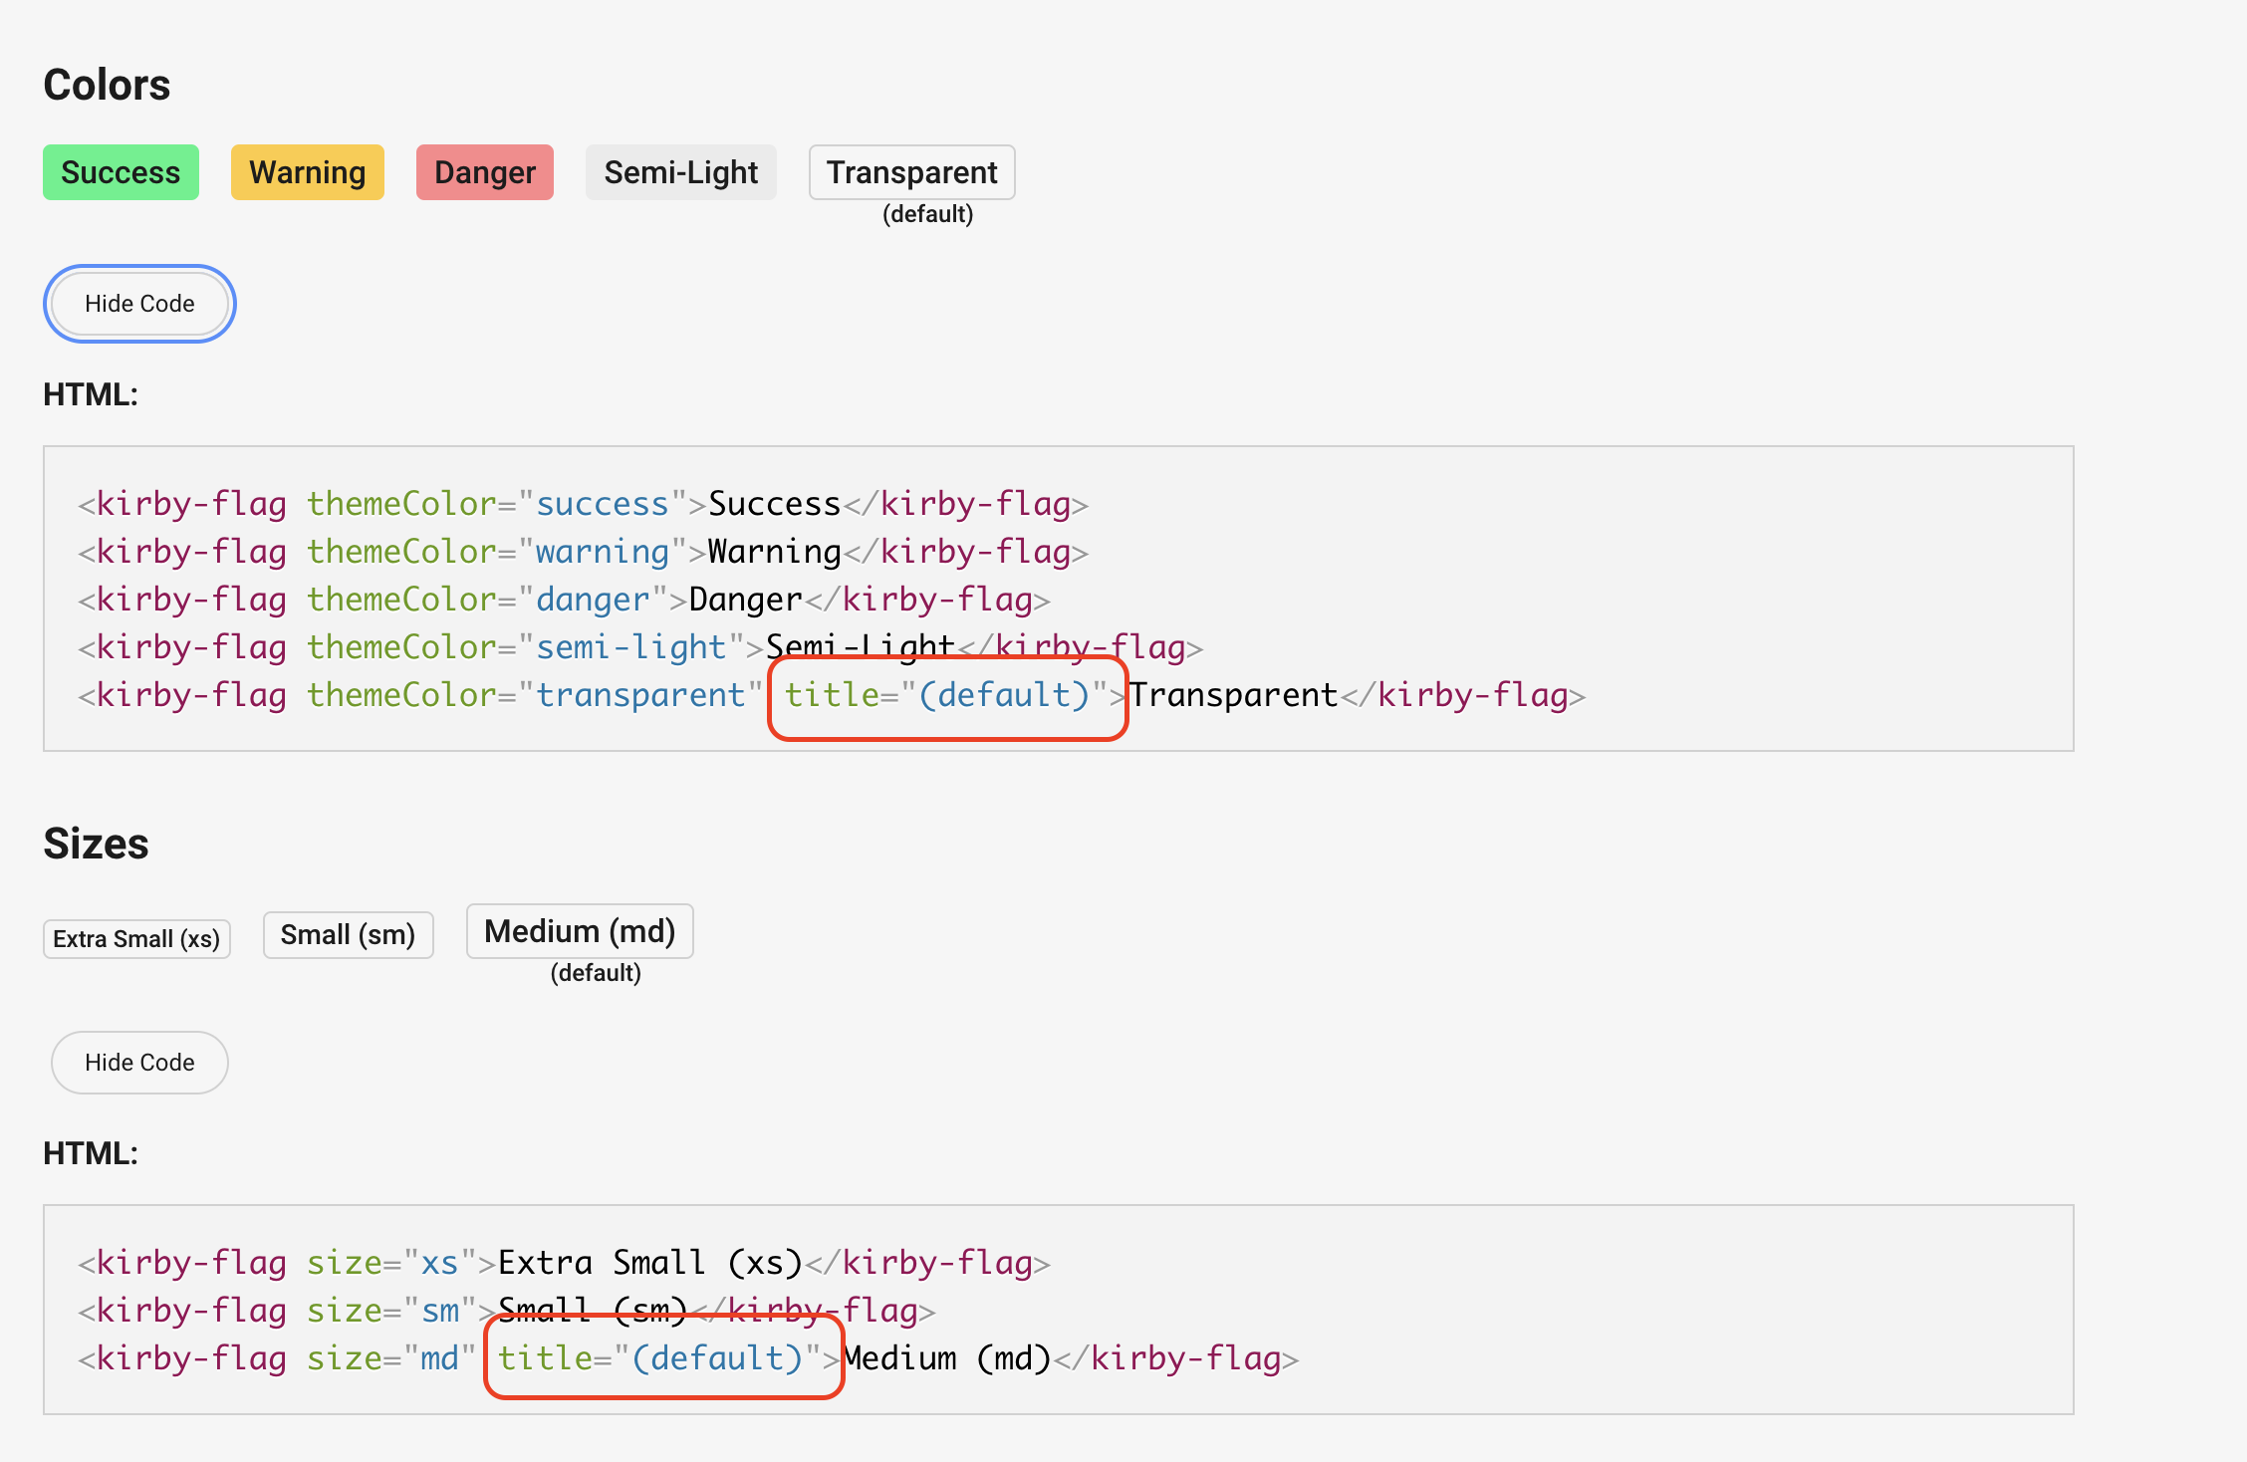Click the size xs code line

[x=563, y=1262]
